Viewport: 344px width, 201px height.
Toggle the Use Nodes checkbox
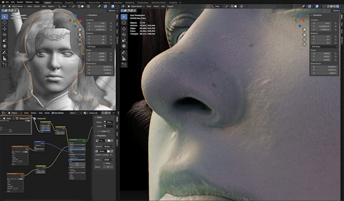[53, 113]
